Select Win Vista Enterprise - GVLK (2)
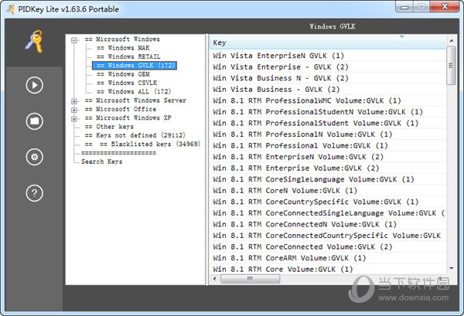Image resolution: width=464 pixels, height=316 pixels. (x=328, y=66)
